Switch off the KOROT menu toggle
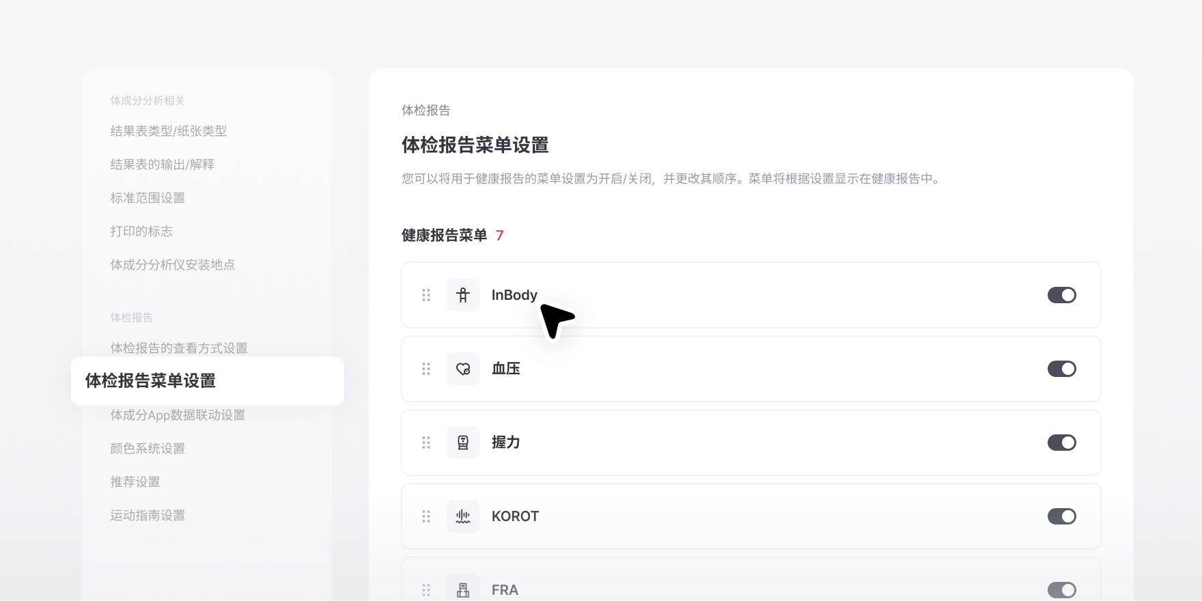Image resolution: width=1202 pixels, height=601 pixels. [1062, 516]
